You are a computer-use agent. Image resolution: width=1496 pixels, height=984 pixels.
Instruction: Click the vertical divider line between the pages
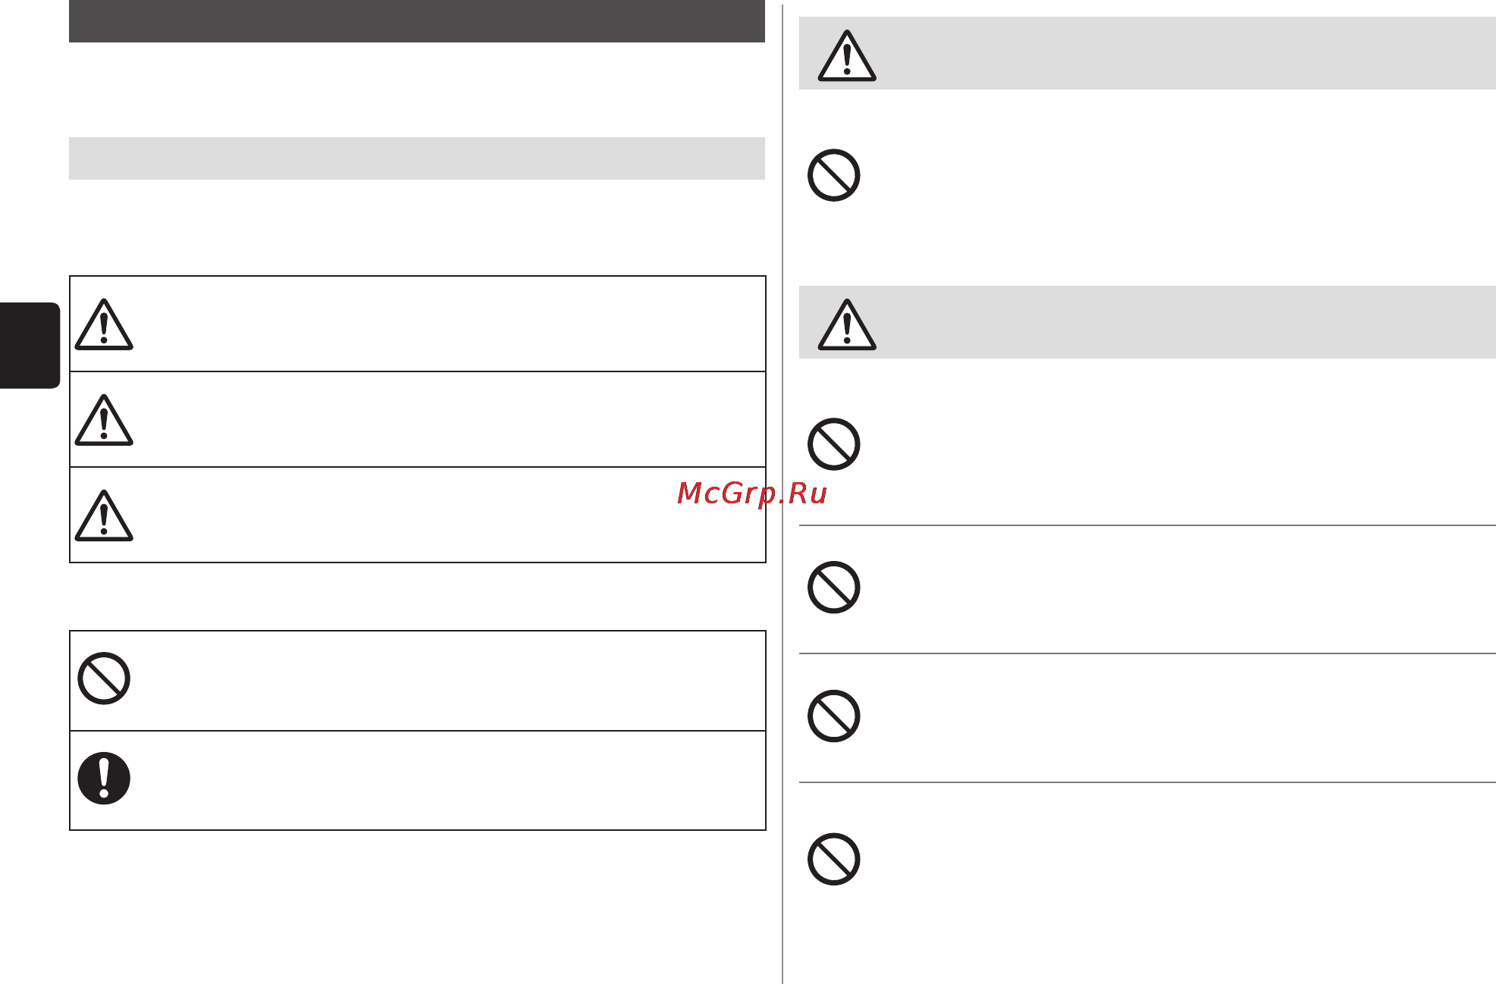[782, 493]
